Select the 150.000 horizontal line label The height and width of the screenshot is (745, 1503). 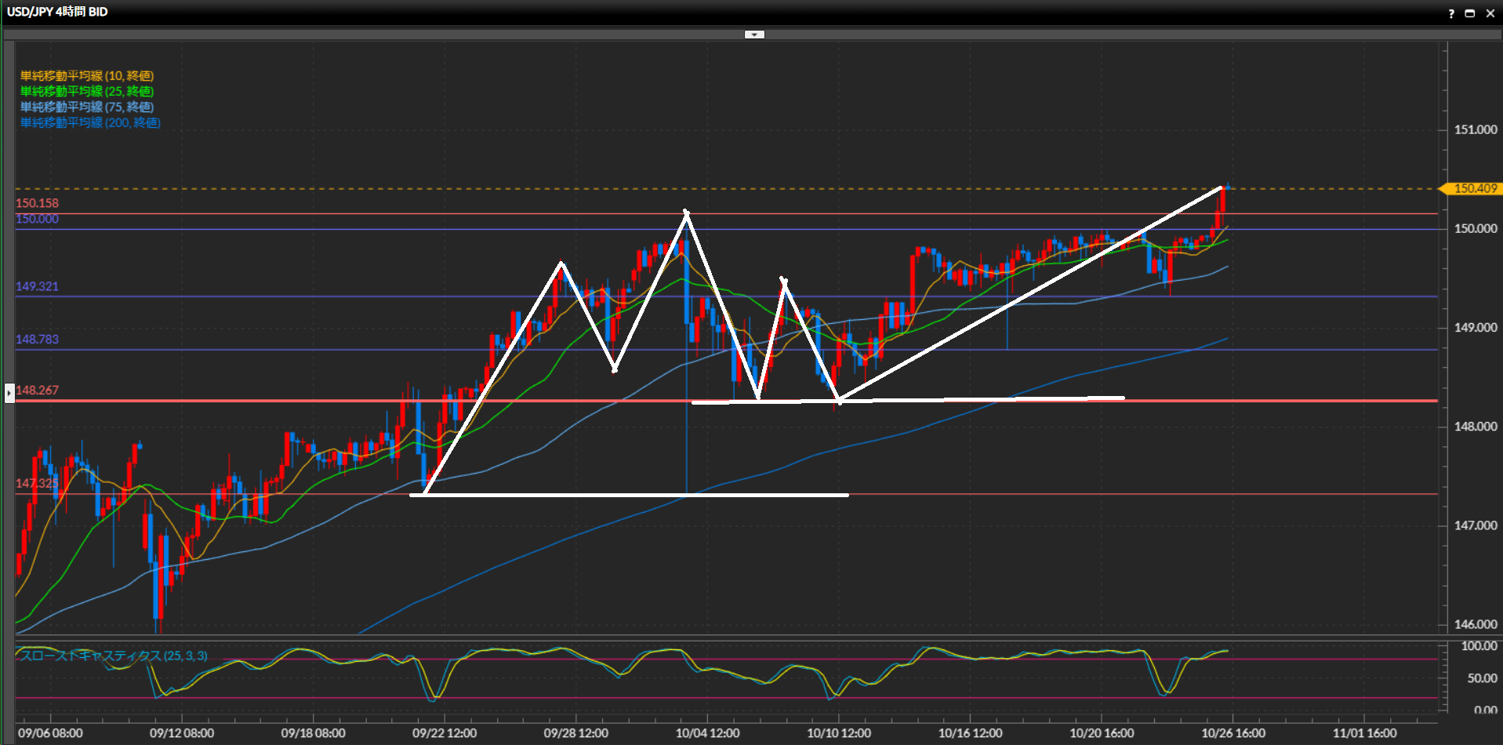pos(37,219)
